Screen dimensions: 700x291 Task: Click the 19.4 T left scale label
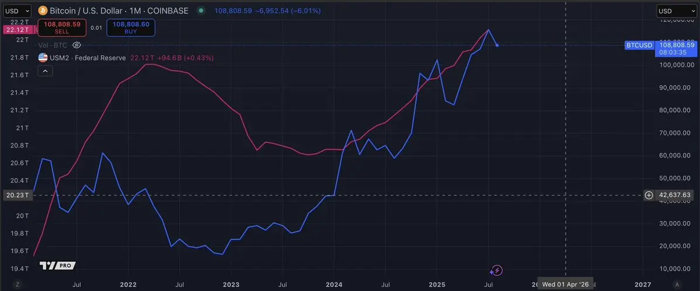[x=20, y=269]
